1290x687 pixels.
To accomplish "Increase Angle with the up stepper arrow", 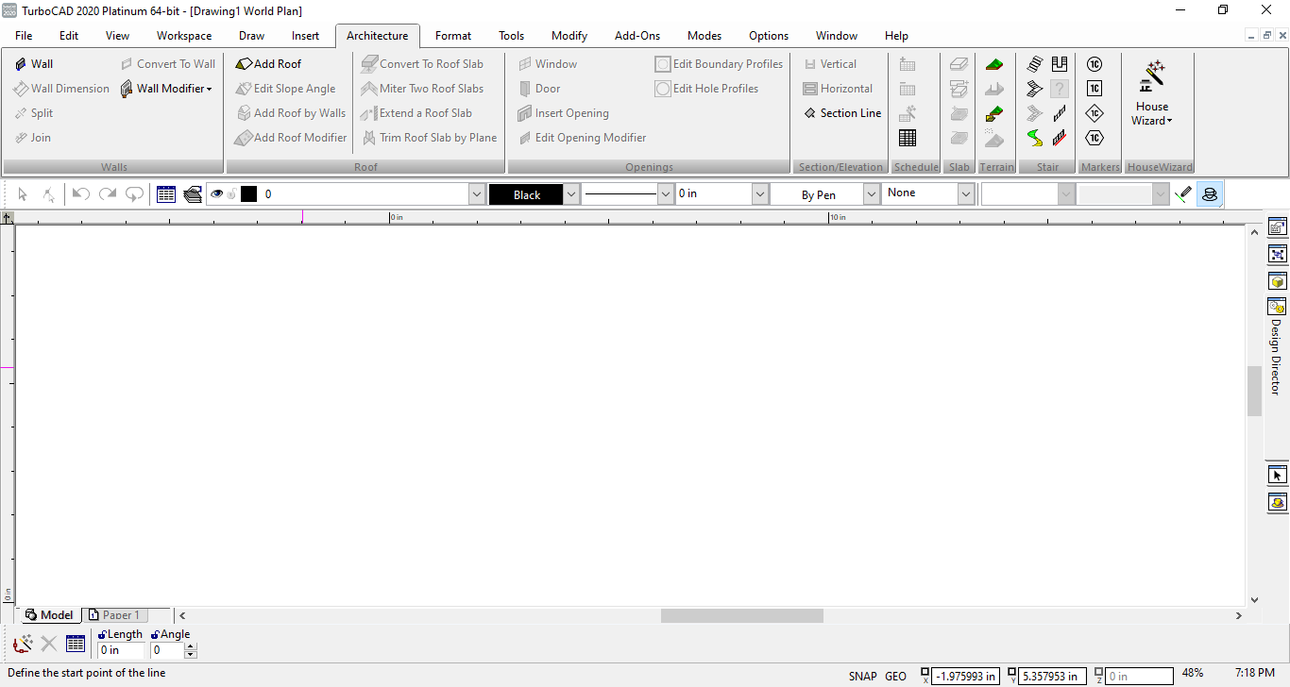I will click(191, 646).
